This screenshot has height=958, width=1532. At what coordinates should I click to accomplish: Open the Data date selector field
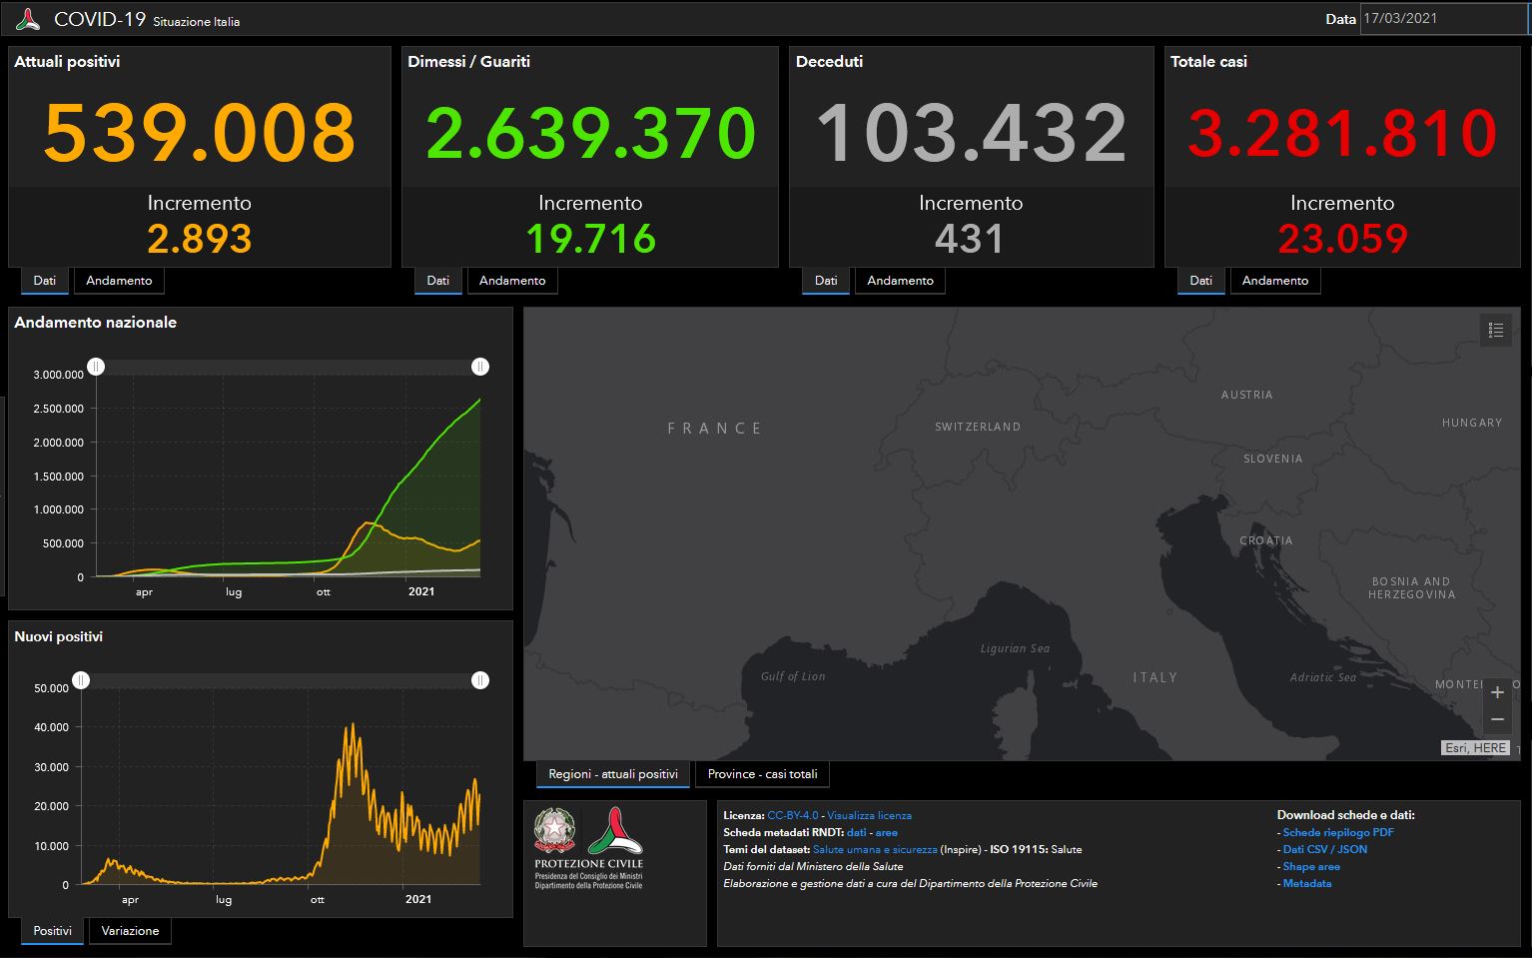[1444, 19]
